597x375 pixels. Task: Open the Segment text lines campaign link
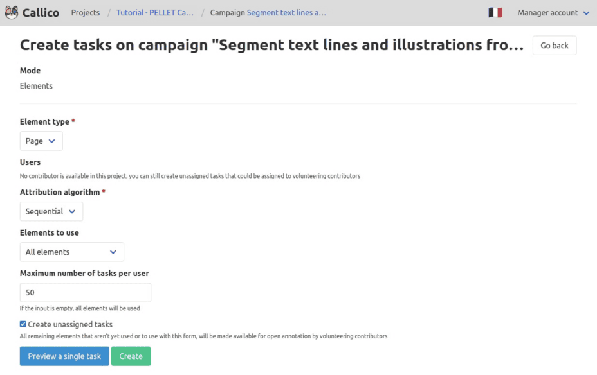click(x=286, y=13)
